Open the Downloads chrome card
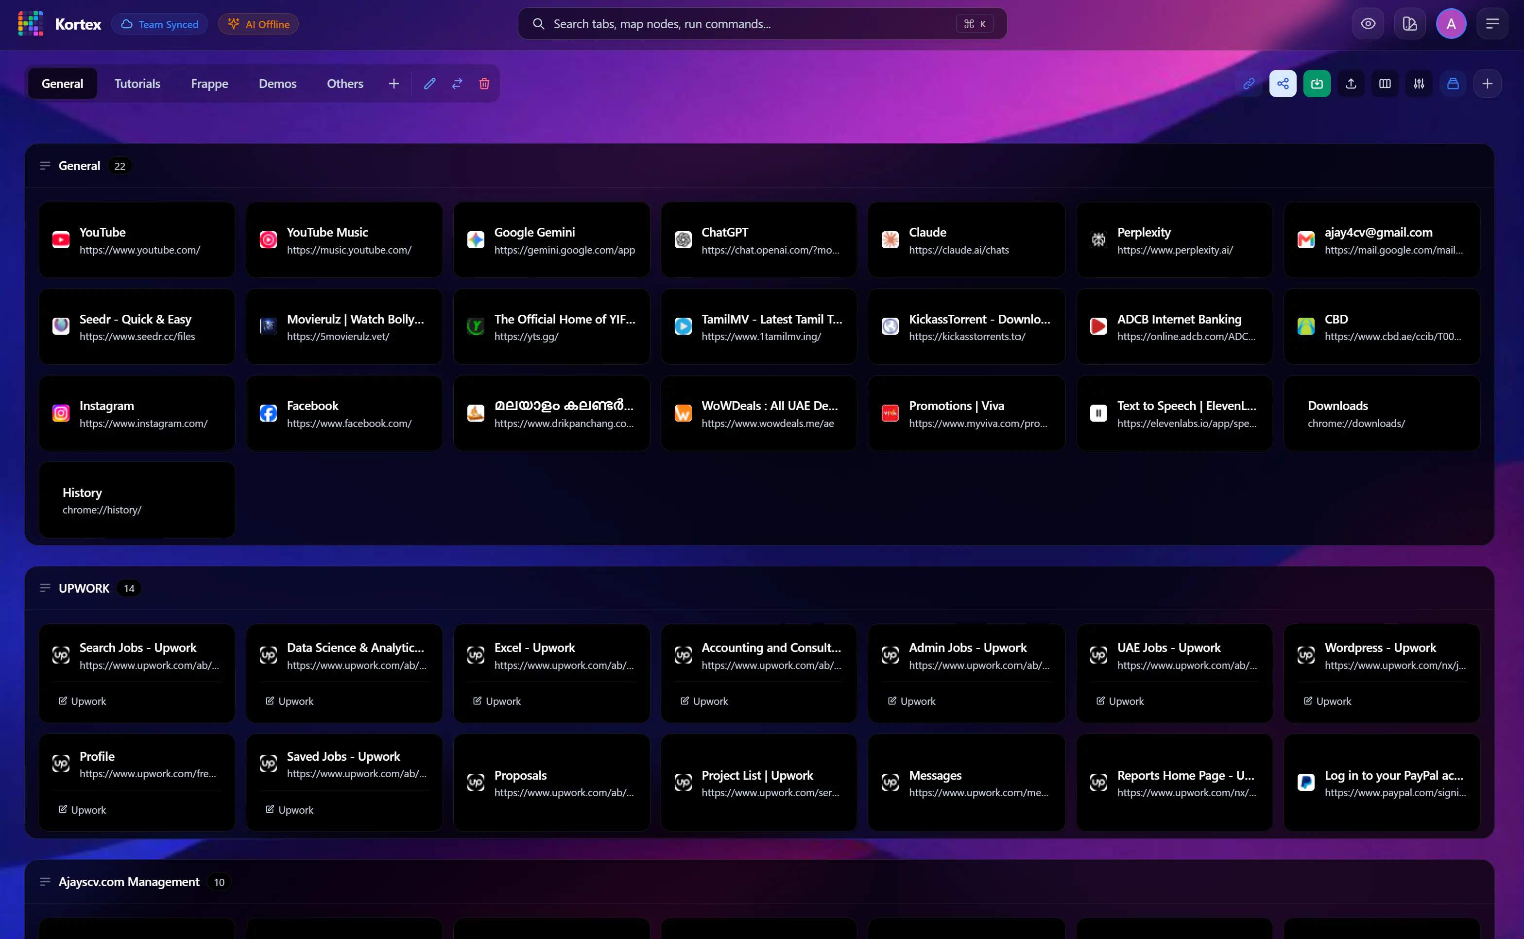1524x939 pixels. pos(1382,413)
